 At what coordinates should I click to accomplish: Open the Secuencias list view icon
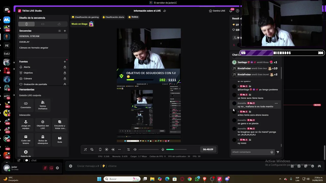59,31
